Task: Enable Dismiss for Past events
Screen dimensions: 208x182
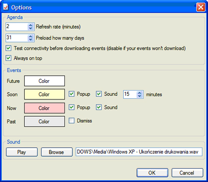Action: pos(71,121)
